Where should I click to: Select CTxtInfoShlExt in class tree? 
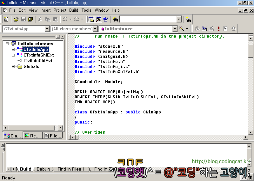tap(38, 55)
